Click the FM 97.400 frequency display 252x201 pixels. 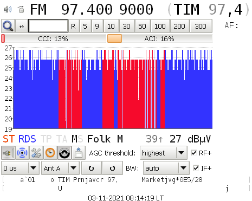point(71,9)
